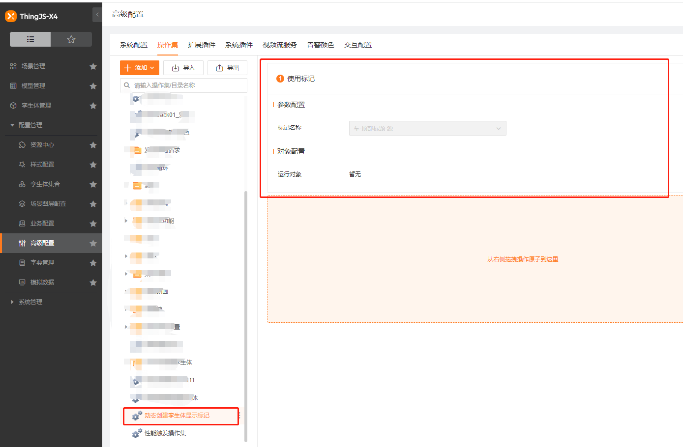
Task: Open 业务配置 in the sidebar
Action: (42, 223)
